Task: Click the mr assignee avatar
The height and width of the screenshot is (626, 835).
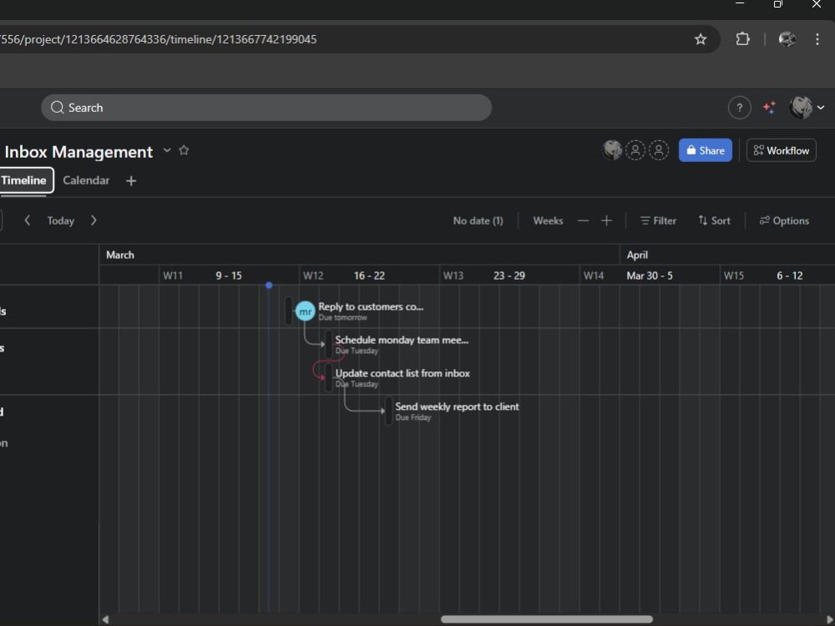Action: [x=305, y=311]
